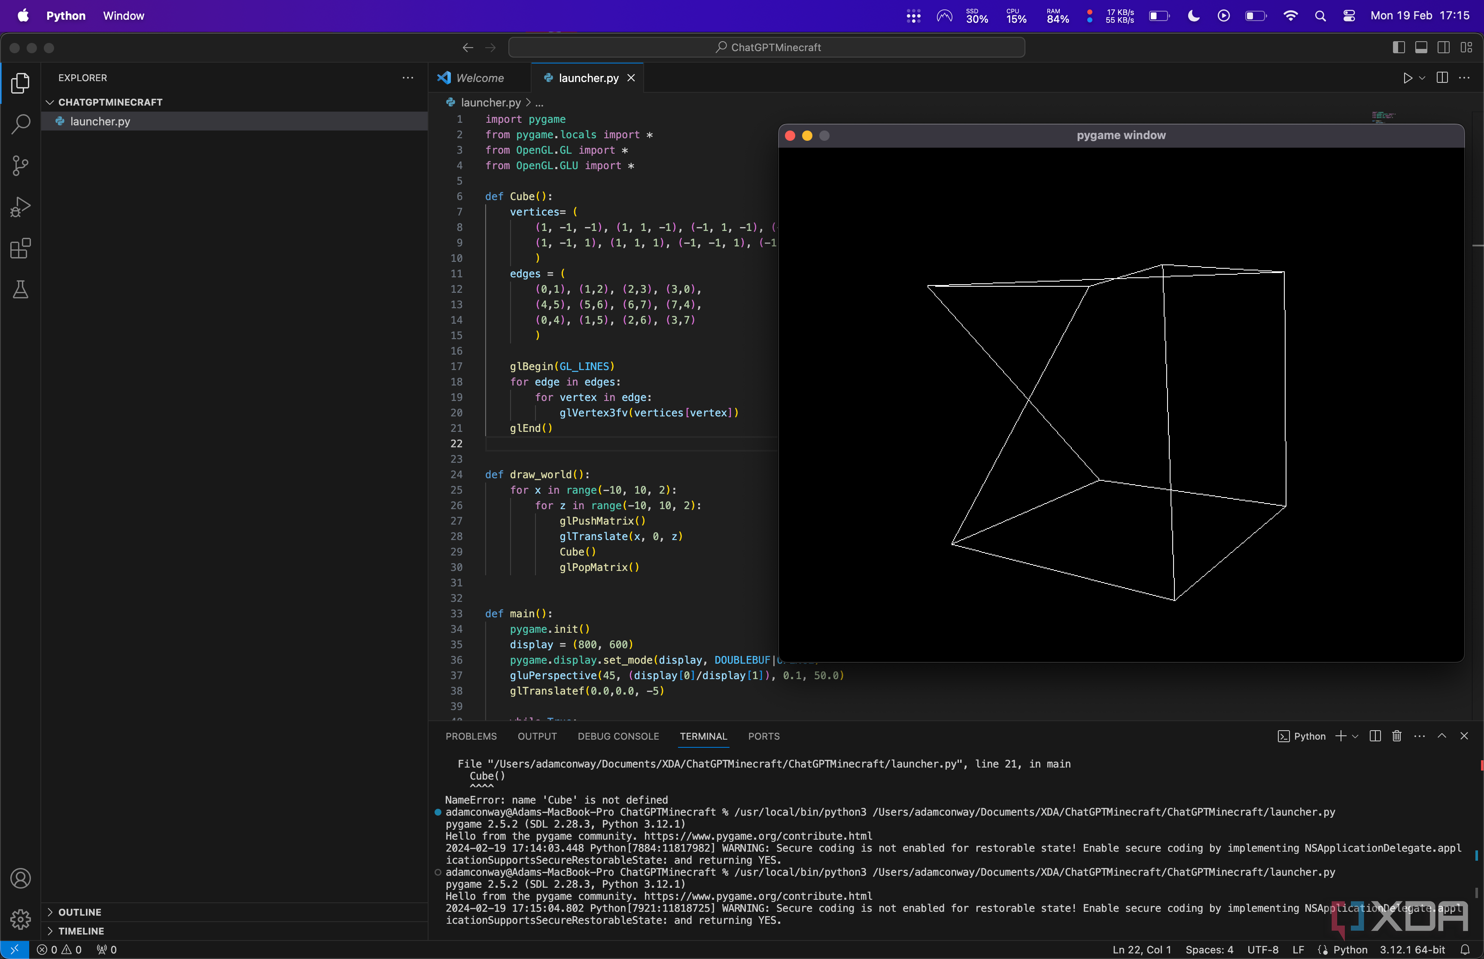Open the Run and Debug view

pos(21,207)
